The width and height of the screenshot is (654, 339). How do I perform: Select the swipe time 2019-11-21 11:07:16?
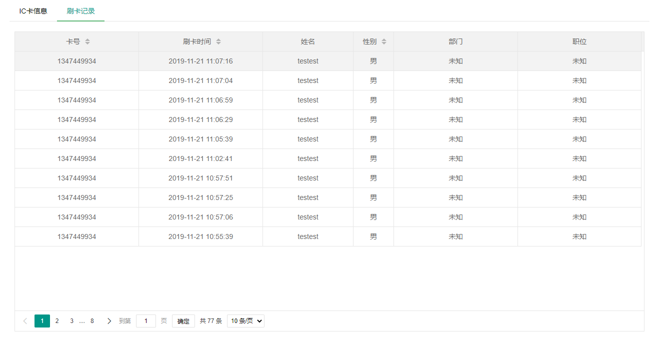pos(200,61)
